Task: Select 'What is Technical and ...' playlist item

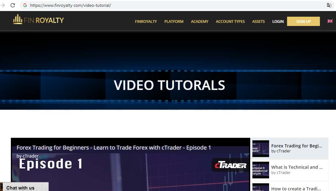Action: pyautogui.click(x=289, y=170)
